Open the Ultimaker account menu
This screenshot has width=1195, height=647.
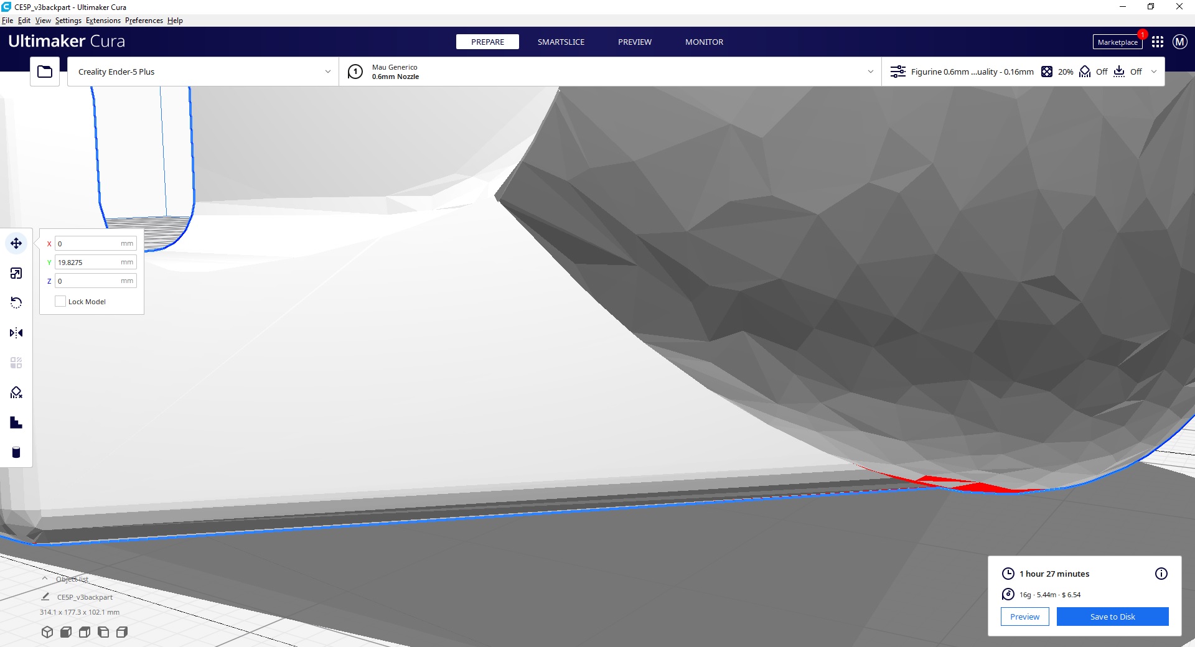click(x=1179, y=42)
